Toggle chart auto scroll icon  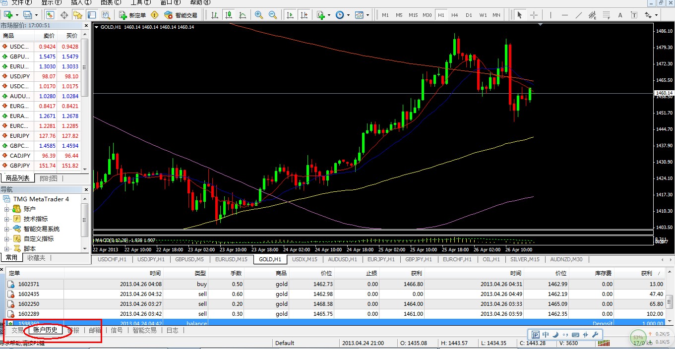coord(290,15)
